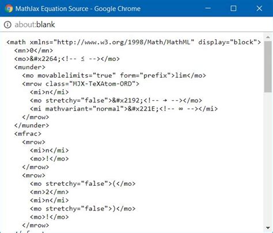Viewport: 273px width, 233px height.
Task: Click the <mn>0</mn> line
Action: (33, 51)
